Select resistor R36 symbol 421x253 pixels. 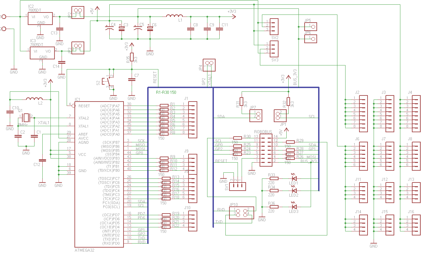273,207
